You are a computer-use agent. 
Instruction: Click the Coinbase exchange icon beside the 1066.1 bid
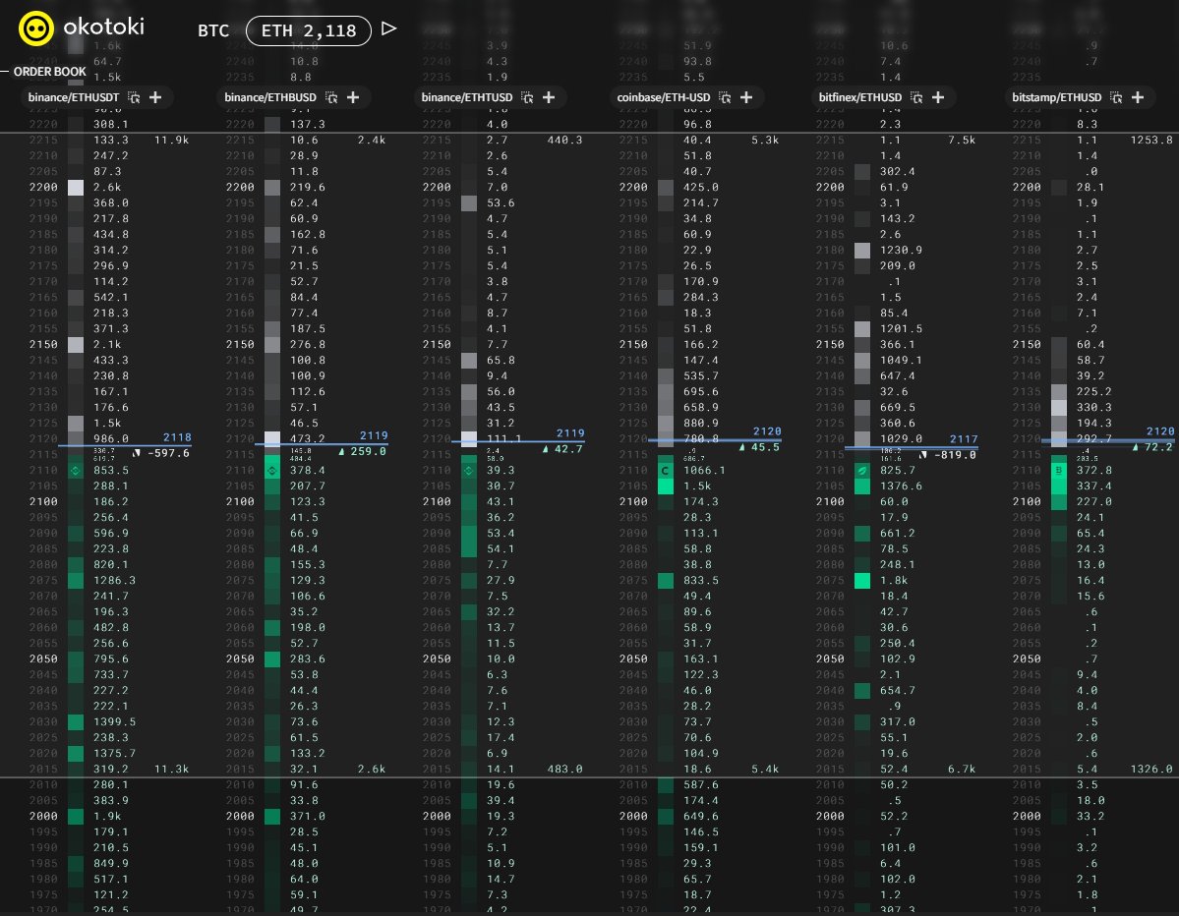(x=666, y=470)
